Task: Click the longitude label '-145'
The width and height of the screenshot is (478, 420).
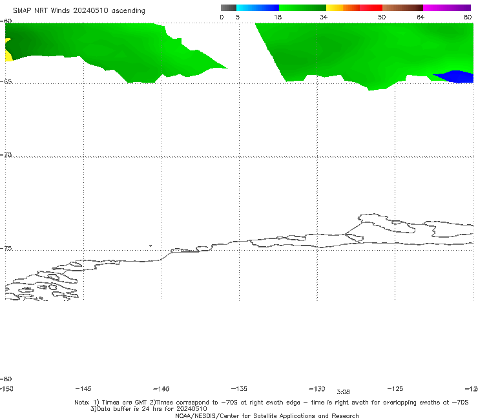Action: click(83, 389)
